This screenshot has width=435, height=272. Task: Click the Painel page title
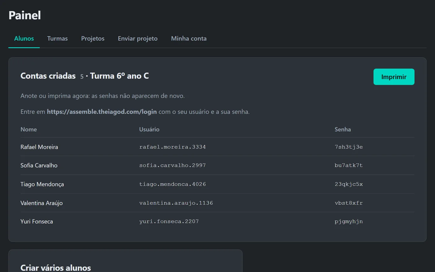tap(25, 15)
